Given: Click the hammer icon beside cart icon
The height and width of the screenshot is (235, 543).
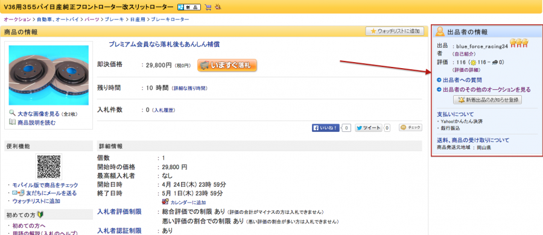Looking at the screenshot, I should click(x=218, y=7).
